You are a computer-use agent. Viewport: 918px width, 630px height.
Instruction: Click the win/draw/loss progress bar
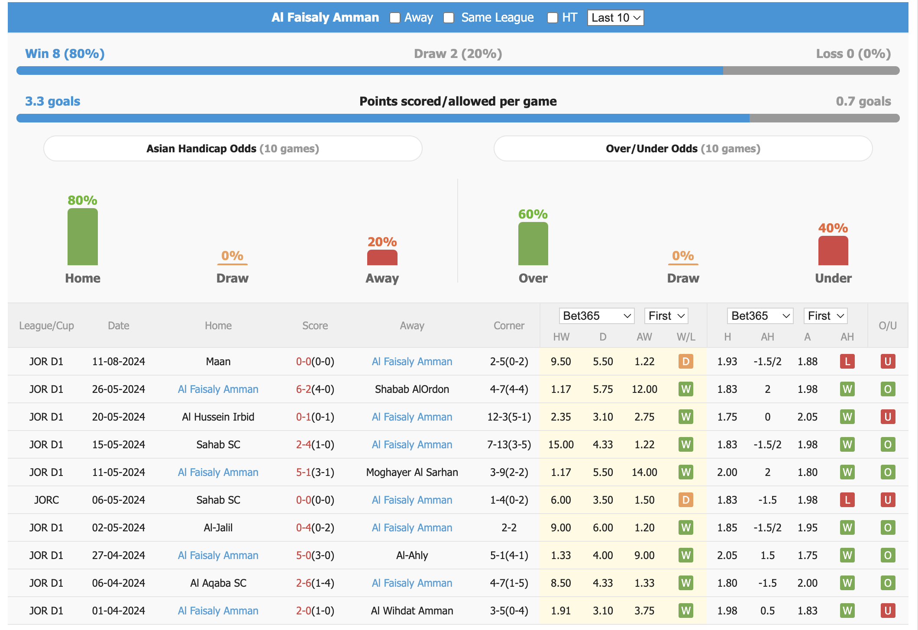tap(458, 71)
